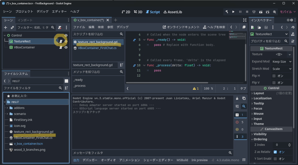Enable Flip H checkbox
The image size is (298, 165).
click(x=274, y=76)
